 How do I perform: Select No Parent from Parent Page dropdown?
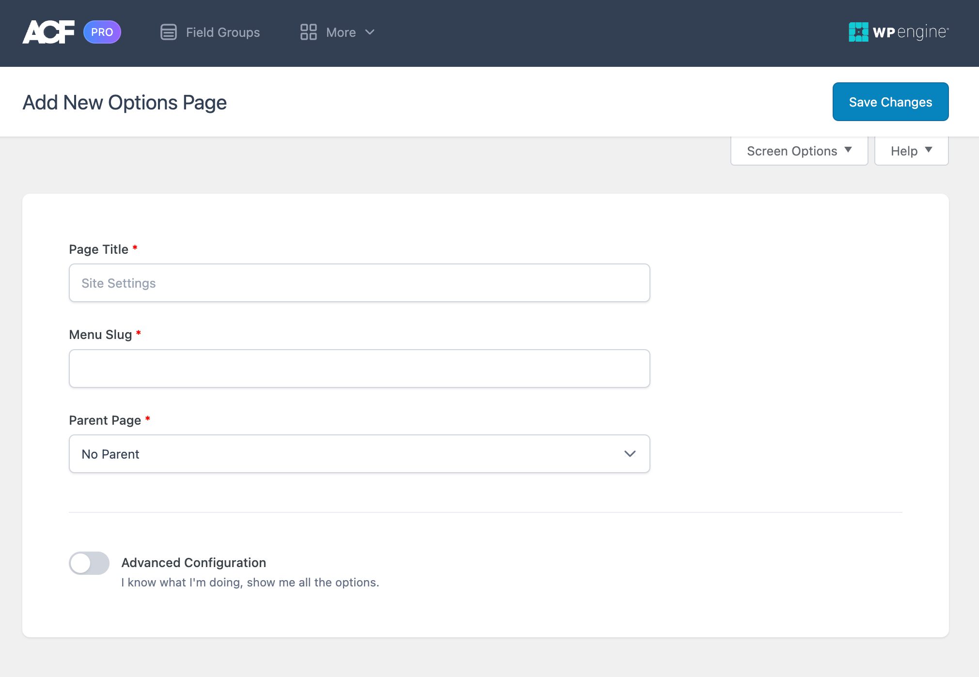[359, 453]
